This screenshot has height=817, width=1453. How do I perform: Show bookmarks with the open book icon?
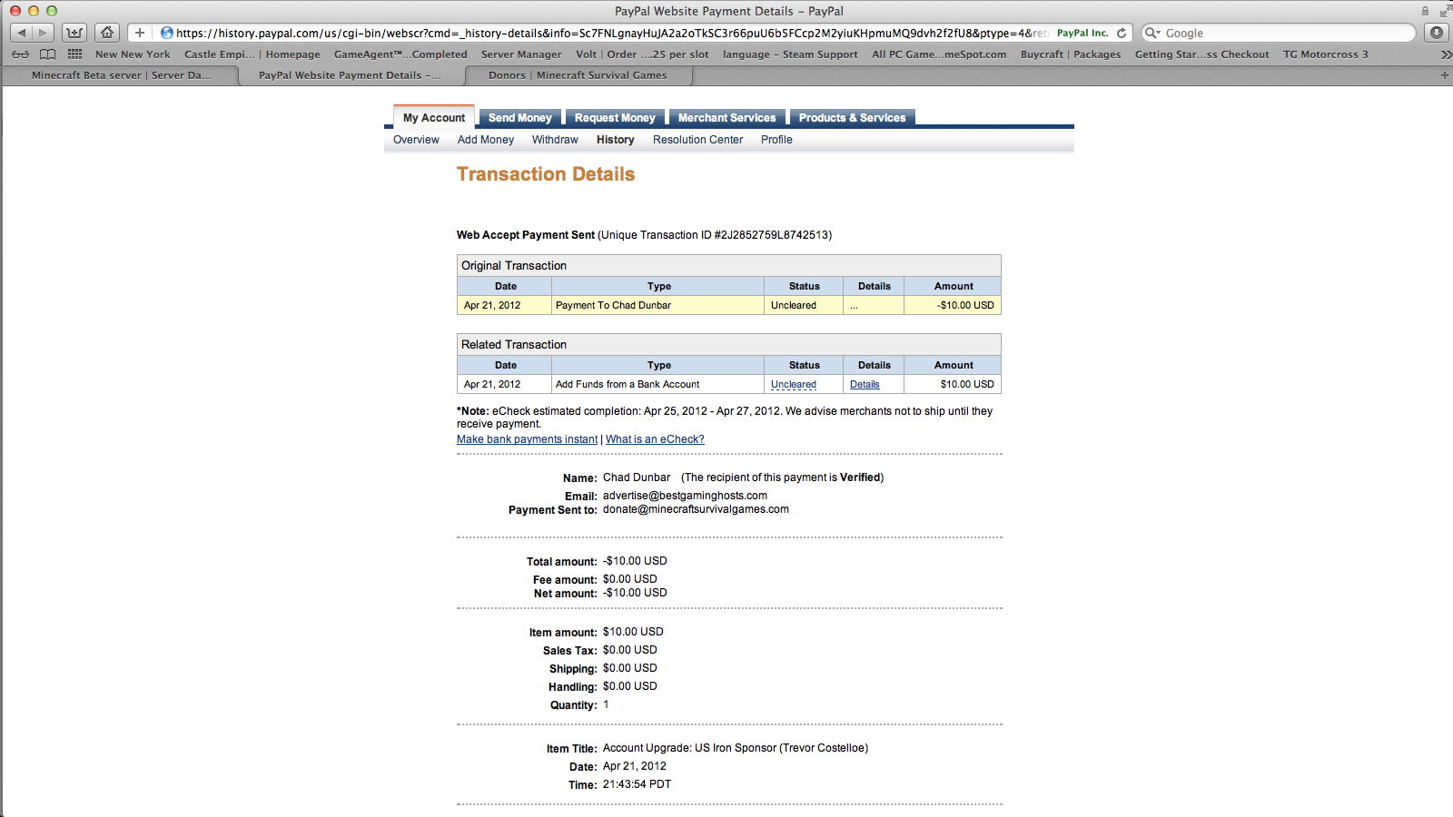(48, 54)
